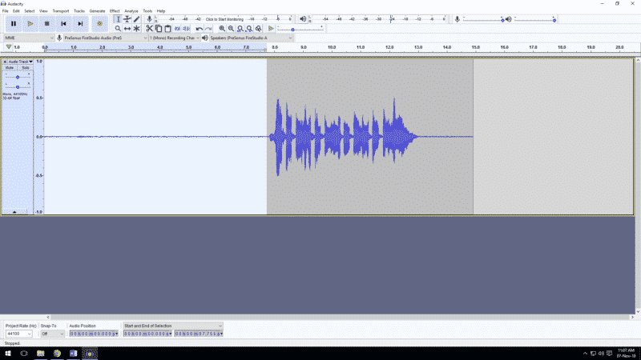Click the Windows Start button
Screen dimensions: 641x360
click(x=6, y=353)
